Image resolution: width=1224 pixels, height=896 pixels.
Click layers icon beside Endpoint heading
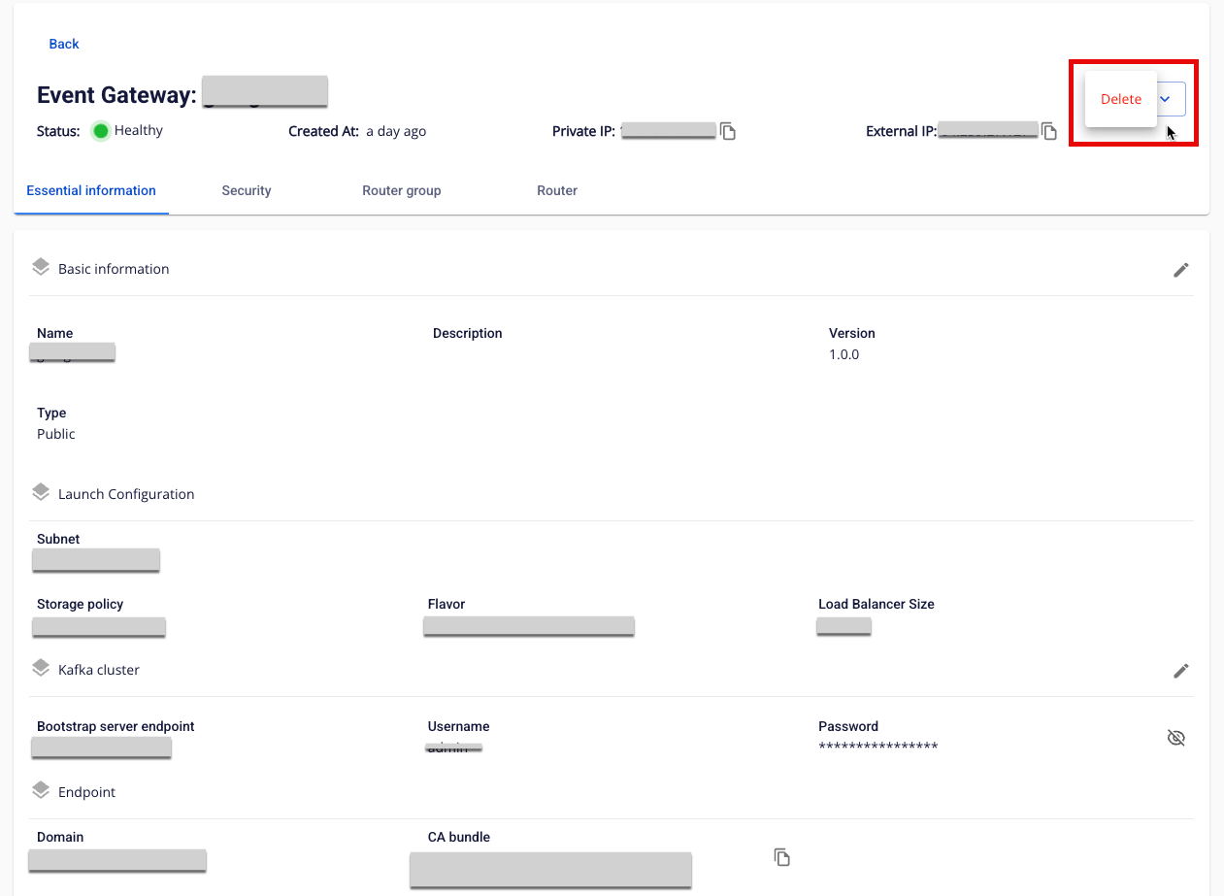[x=41, y=791]
